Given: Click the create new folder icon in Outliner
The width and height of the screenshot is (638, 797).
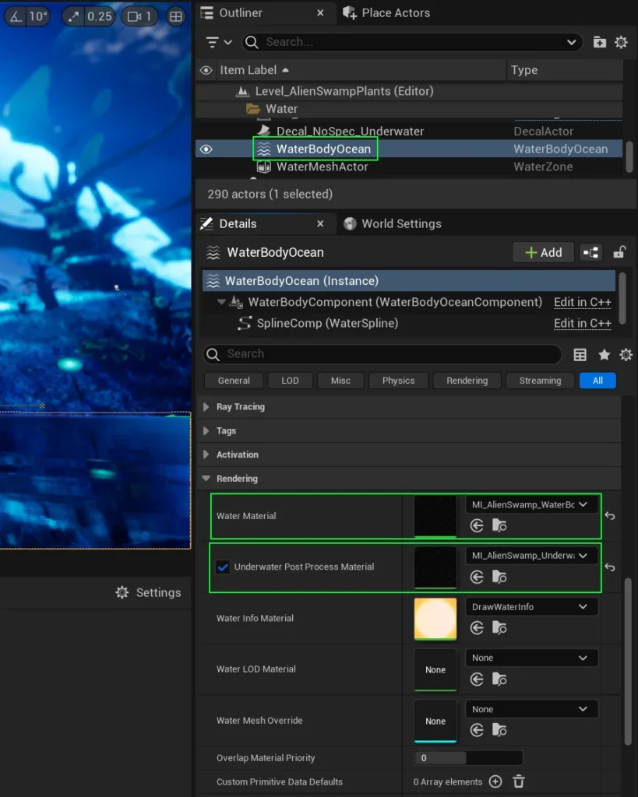Looking at the screenshot, I should point(599,42).
